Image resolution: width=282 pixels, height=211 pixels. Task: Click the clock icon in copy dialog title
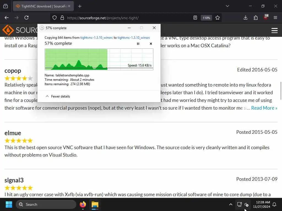coord(42,28)
